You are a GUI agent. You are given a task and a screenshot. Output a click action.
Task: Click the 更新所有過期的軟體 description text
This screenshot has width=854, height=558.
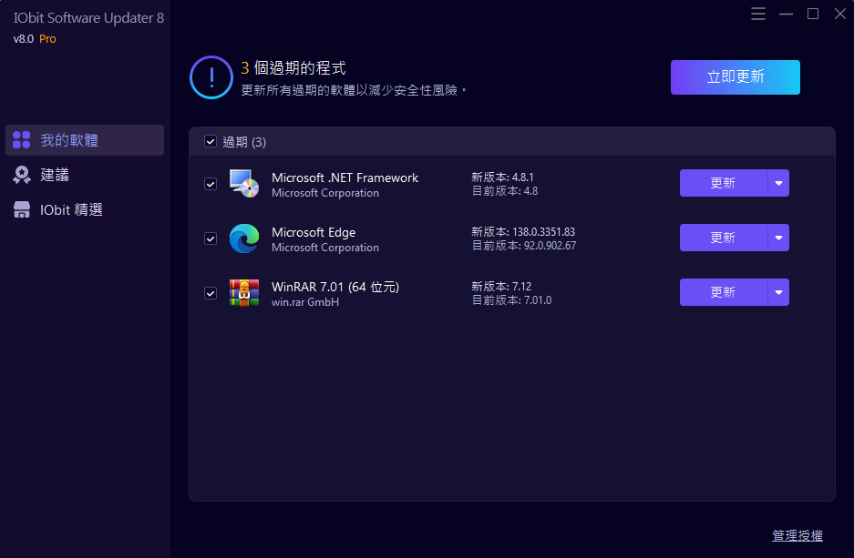click(354, 90)
